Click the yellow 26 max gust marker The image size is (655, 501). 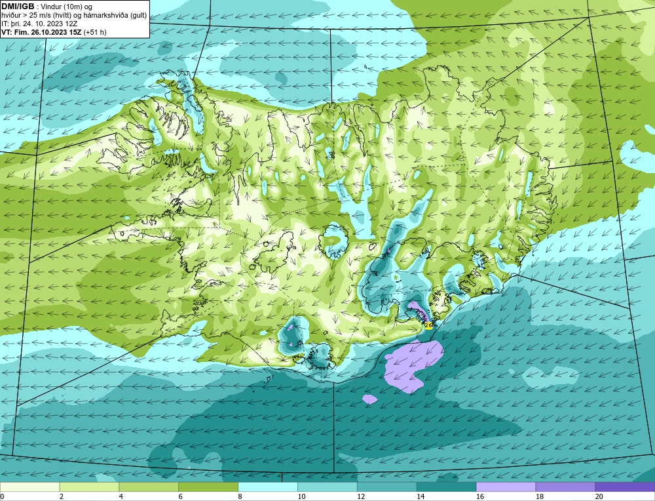tap(428, 325)
